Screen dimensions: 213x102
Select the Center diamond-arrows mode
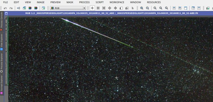pyautogui.click(x=115, y=8)
